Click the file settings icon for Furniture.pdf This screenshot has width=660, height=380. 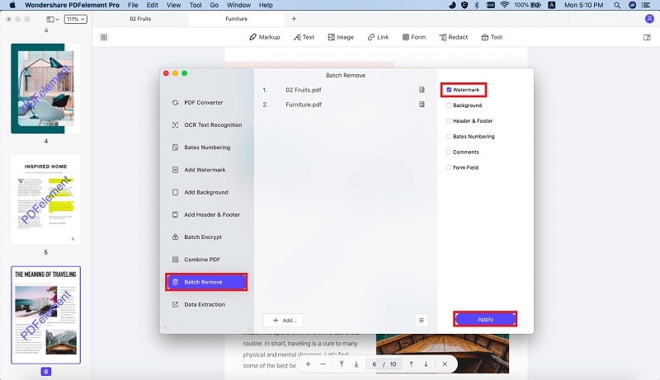coord(422,104)
